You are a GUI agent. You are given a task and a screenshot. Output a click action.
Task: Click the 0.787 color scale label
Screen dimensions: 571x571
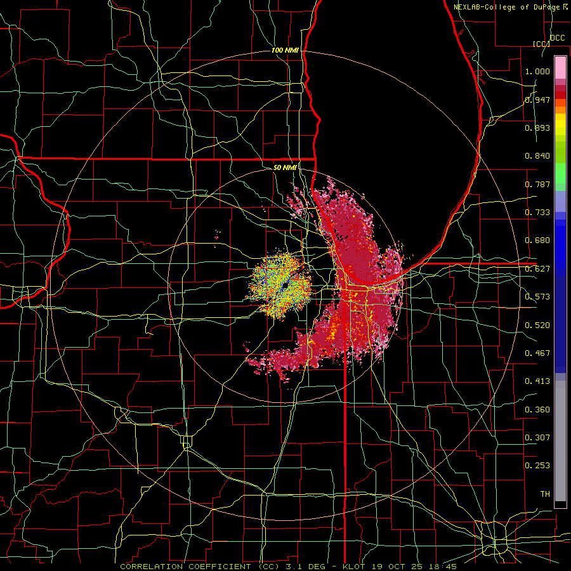tap(537, 184)
